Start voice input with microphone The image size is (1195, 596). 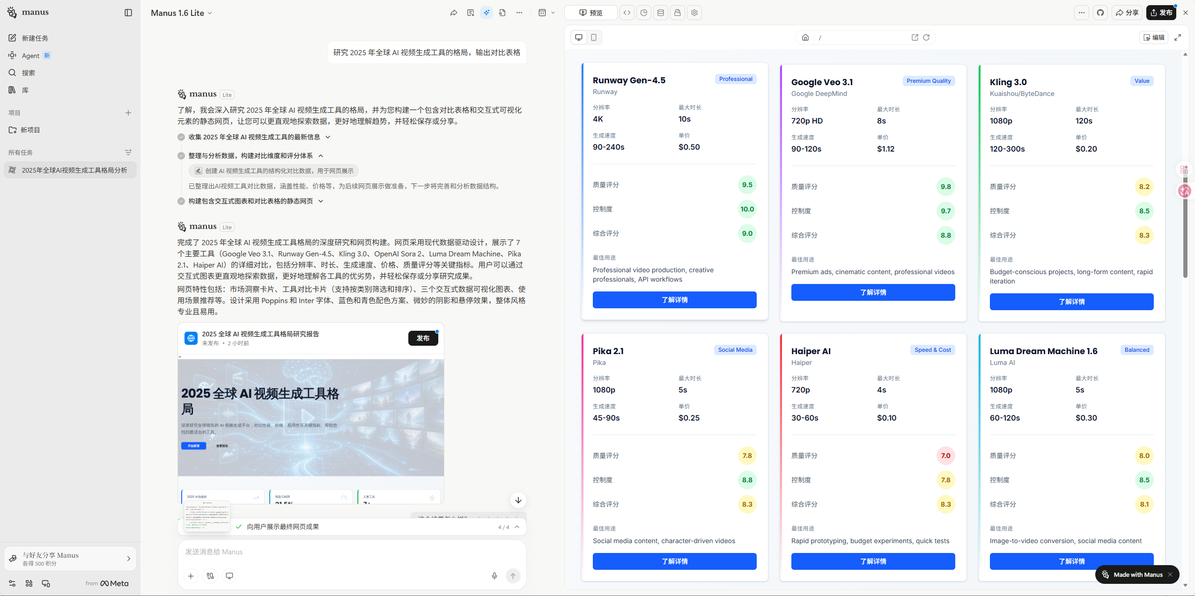494,576
